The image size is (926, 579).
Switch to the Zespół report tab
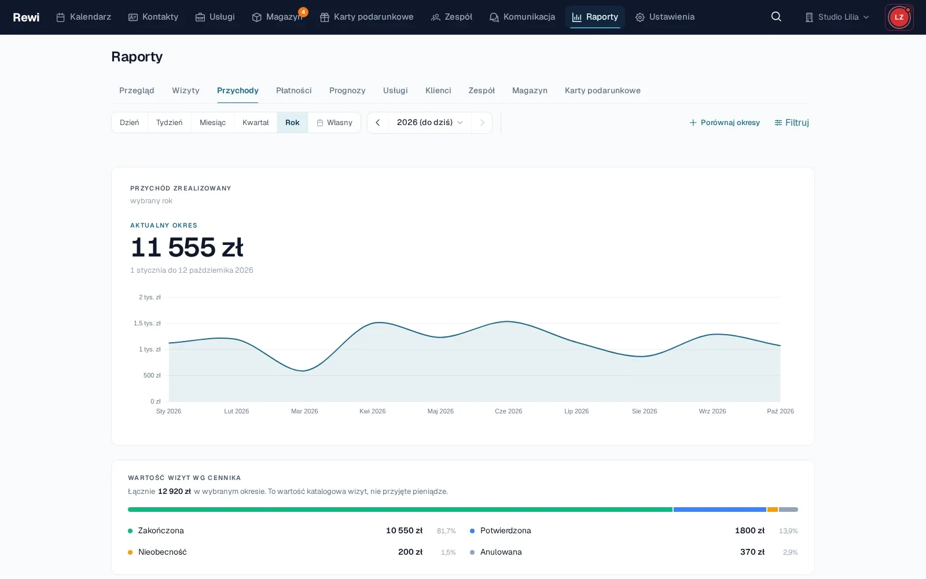482,90
